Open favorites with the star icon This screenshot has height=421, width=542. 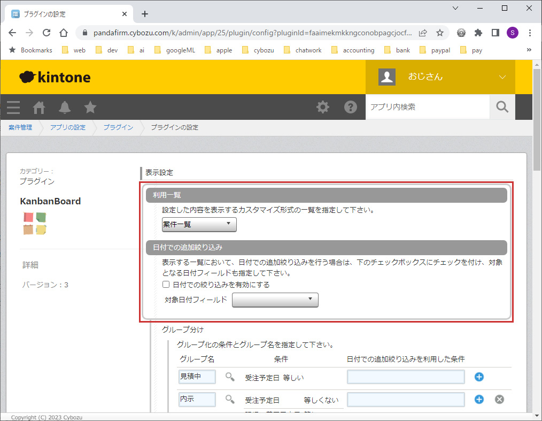[x=90, y=107]
